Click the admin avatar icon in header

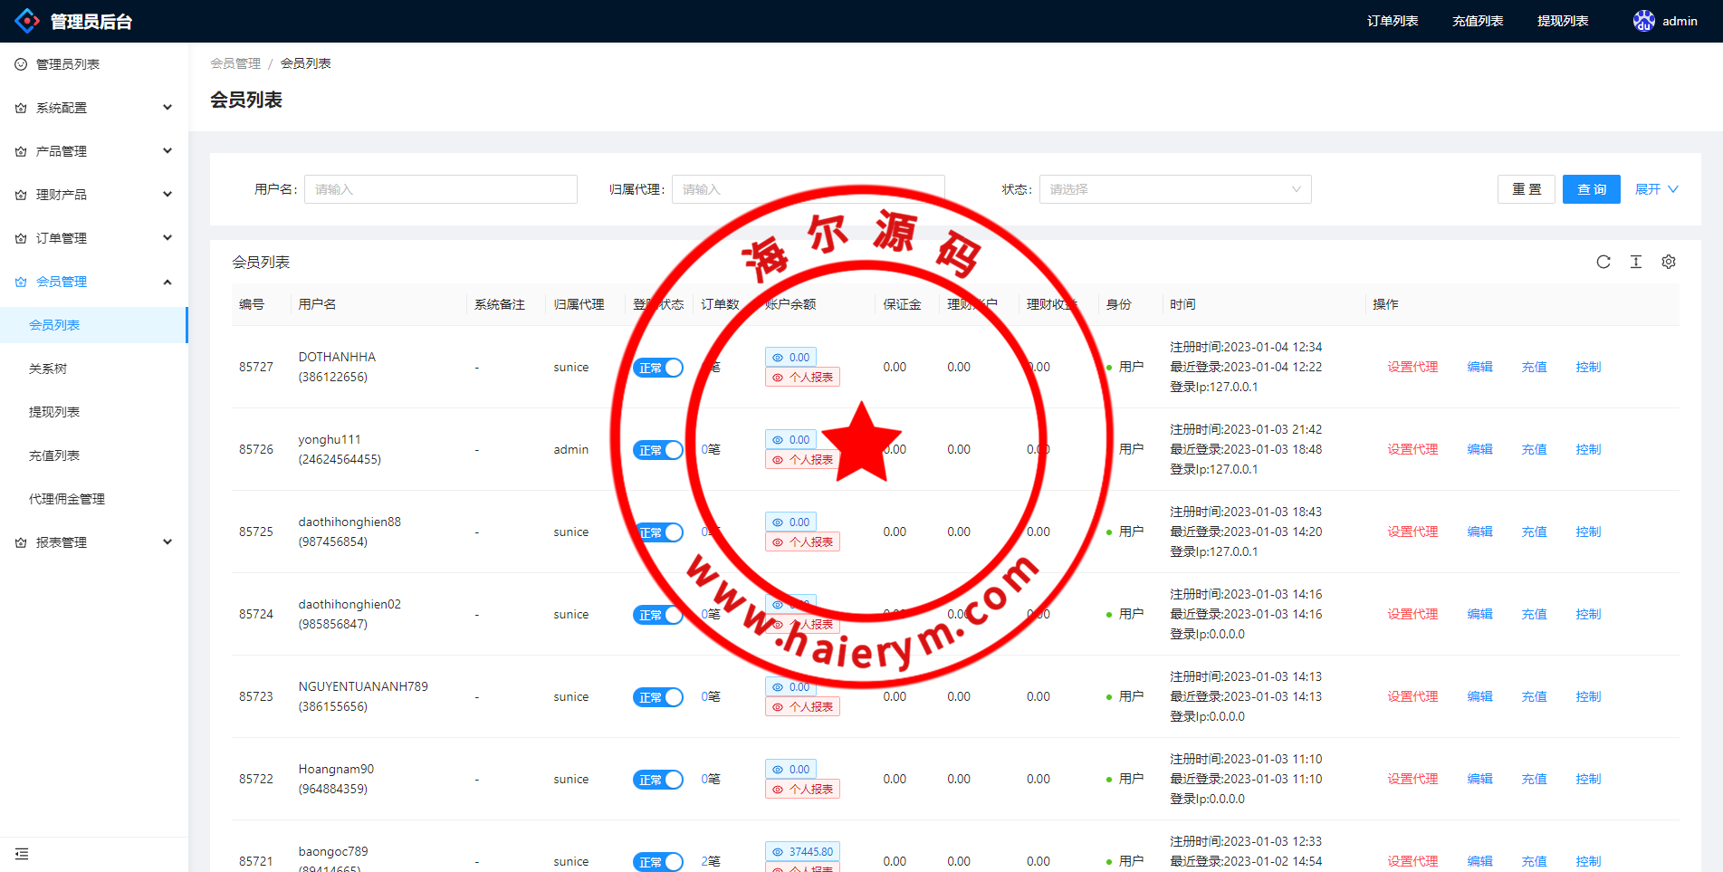pos(1643,21)
